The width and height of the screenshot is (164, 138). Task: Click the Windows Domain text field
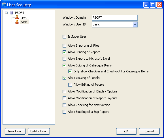[x=115, y=18]
